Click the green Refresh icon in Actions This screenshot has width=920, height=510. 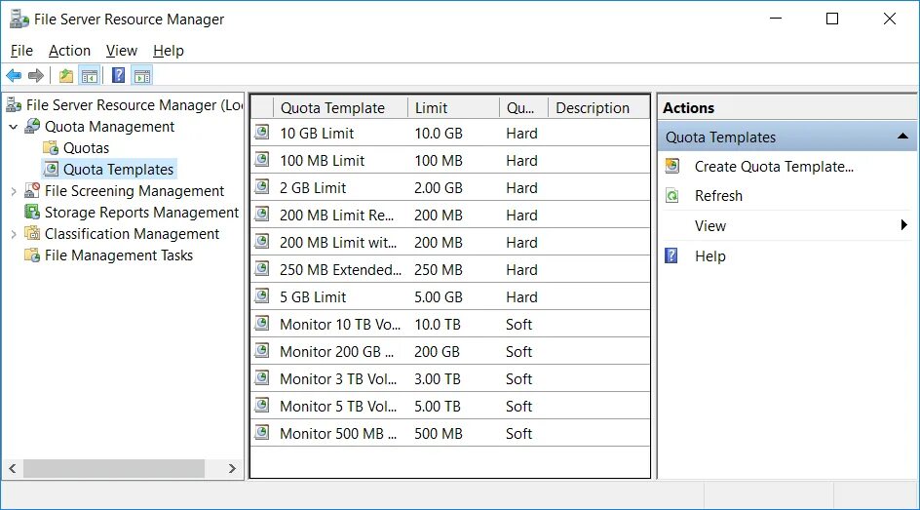pyautogui.click(x=672, y=196)
